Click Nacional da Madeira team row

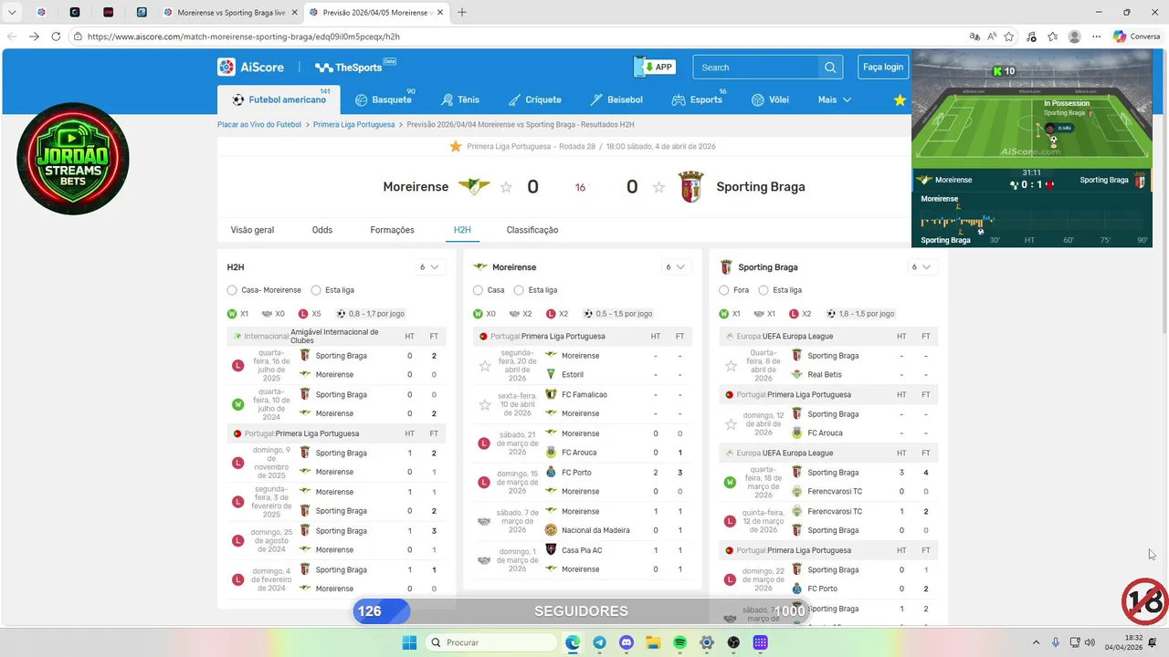coord(595,530)
